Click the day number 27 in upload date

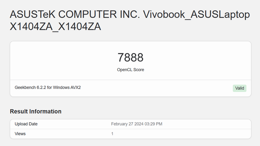(x=131, y=124)
